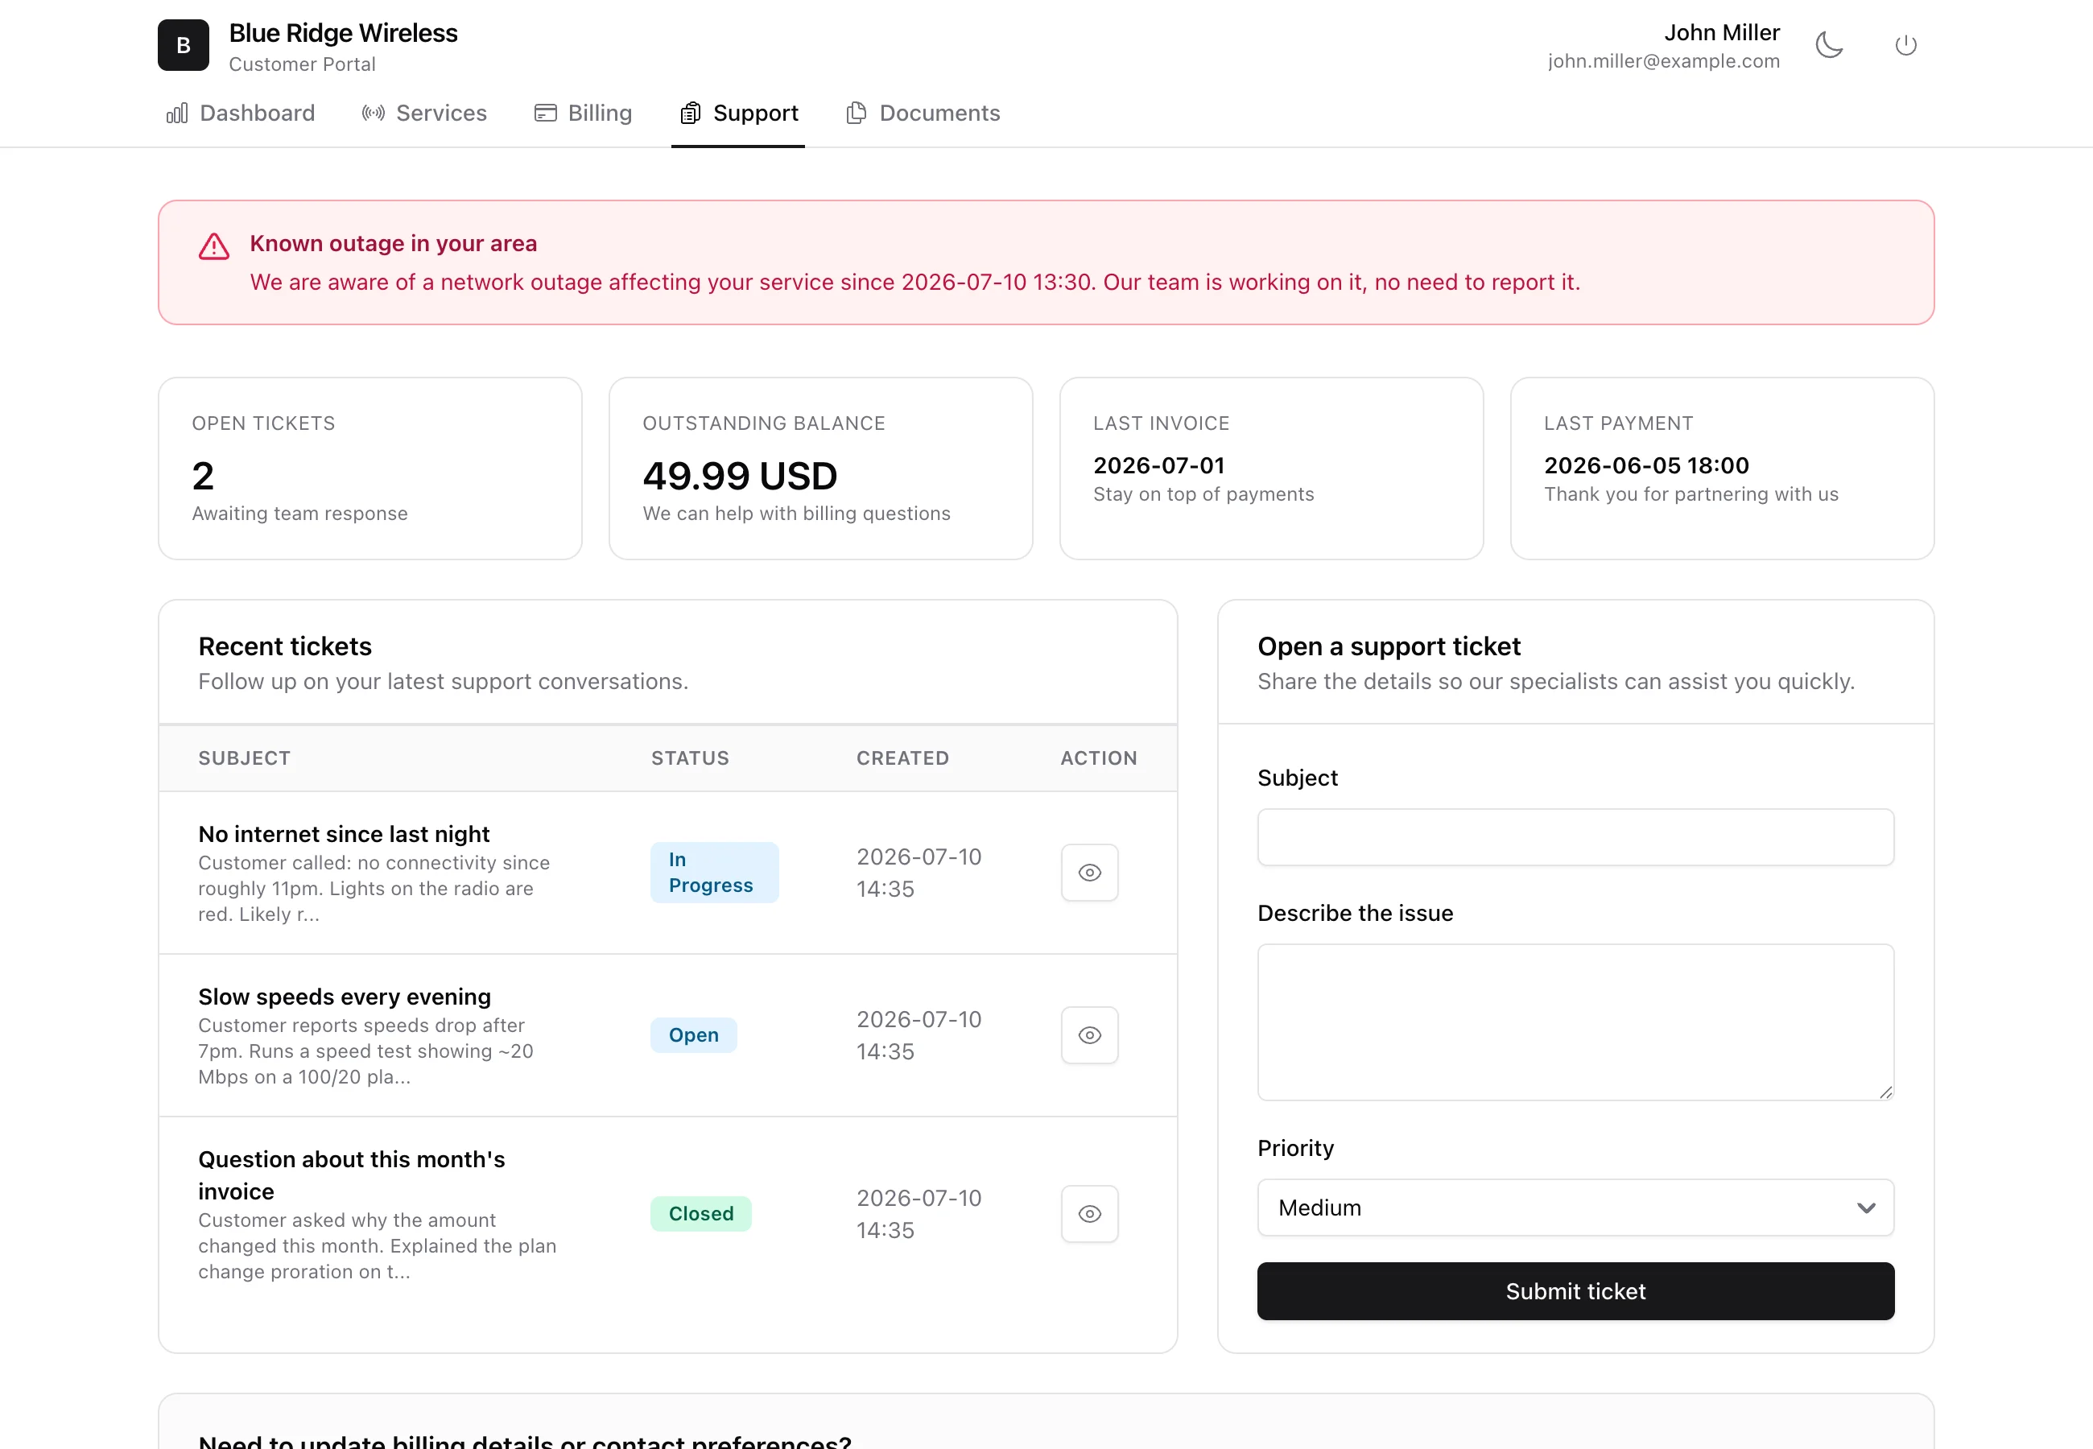The width and height of the screenshot is (2093, 1449).
Task: Click the Open status badge
Action: coord(693,1035)
